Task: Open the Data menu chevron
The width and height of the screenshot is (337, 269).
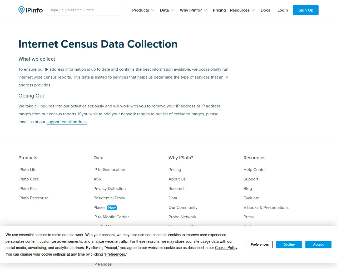Action: 172,11
